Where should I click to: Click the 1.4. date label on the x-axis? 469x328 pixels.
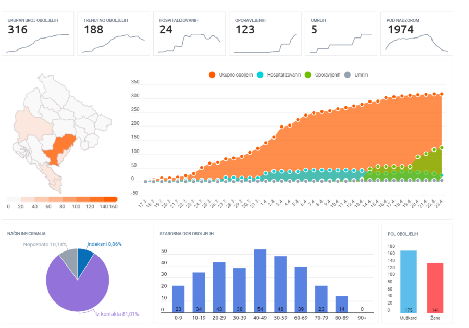pos(263,203)
